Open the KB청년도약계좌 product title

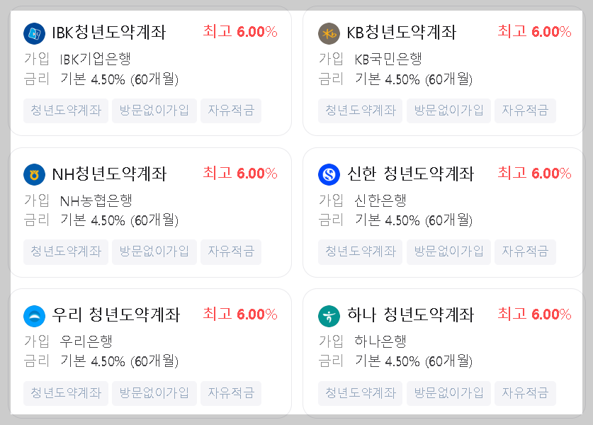point(400,32)
